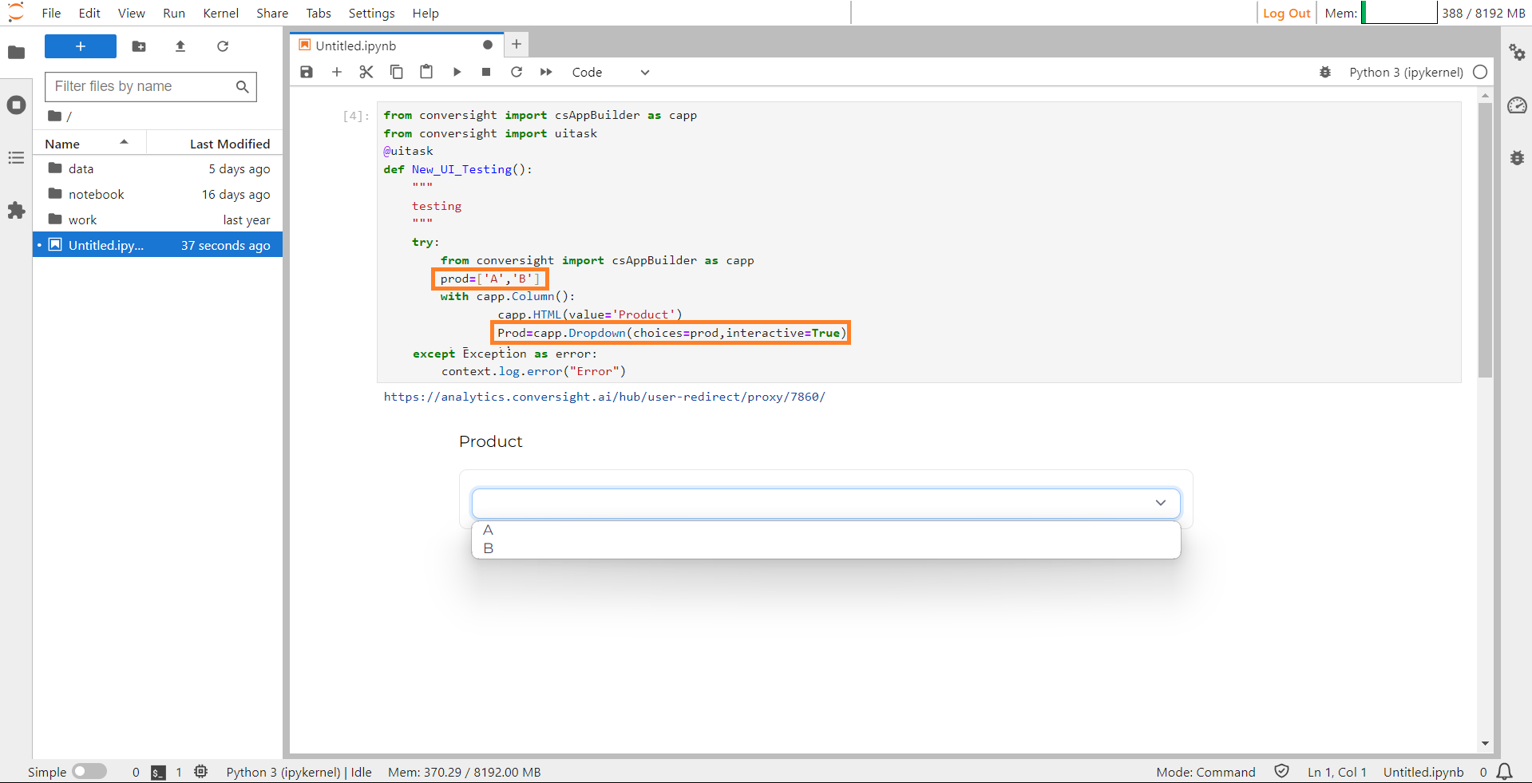
Task: Click inside the code cell editor
Action: [x=918, y=243]
